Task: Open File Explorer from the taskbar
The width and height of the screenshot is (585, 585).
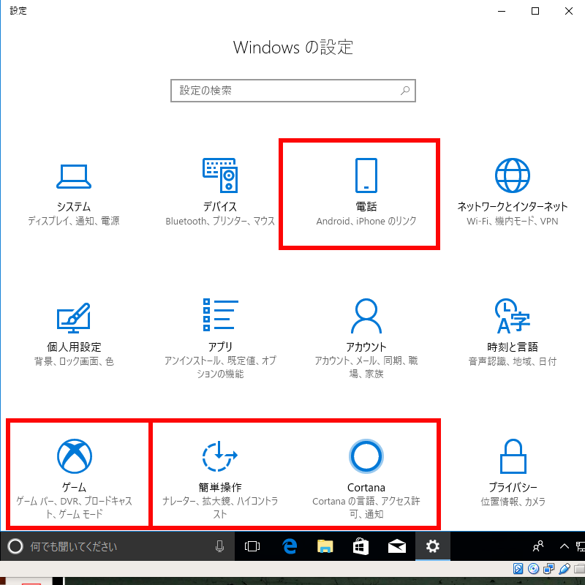Action: tap(325, 546)
